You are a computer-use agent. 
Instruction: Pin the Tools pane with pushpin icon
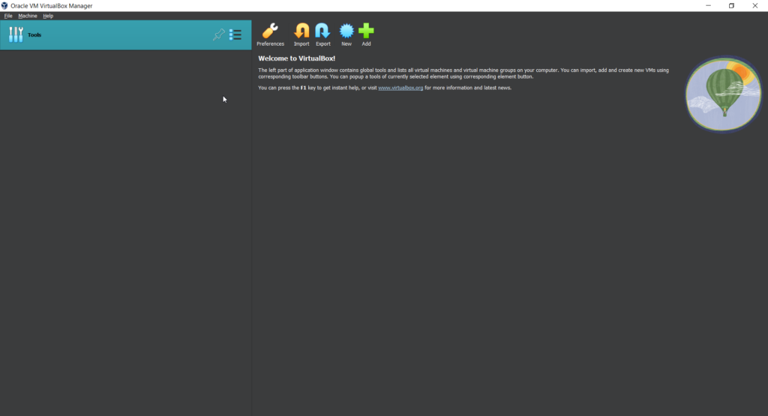point(219,34)
